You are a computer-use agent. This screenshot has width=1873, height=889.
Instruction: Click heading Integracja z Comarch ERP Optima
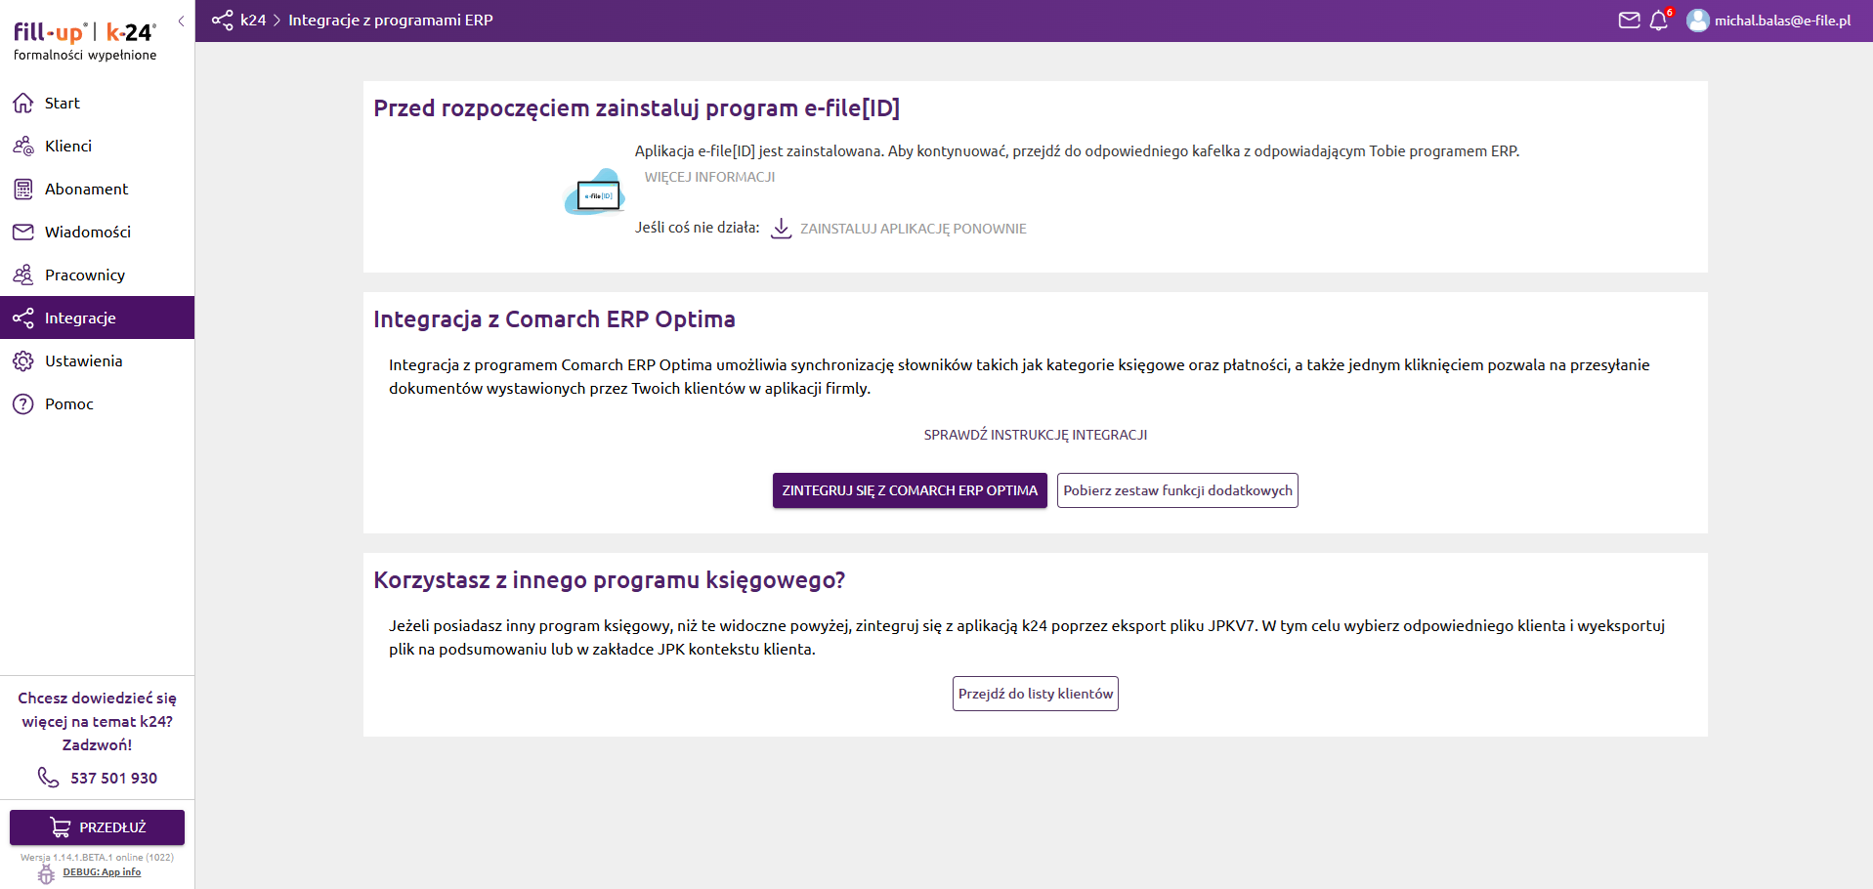pos(554,319)
